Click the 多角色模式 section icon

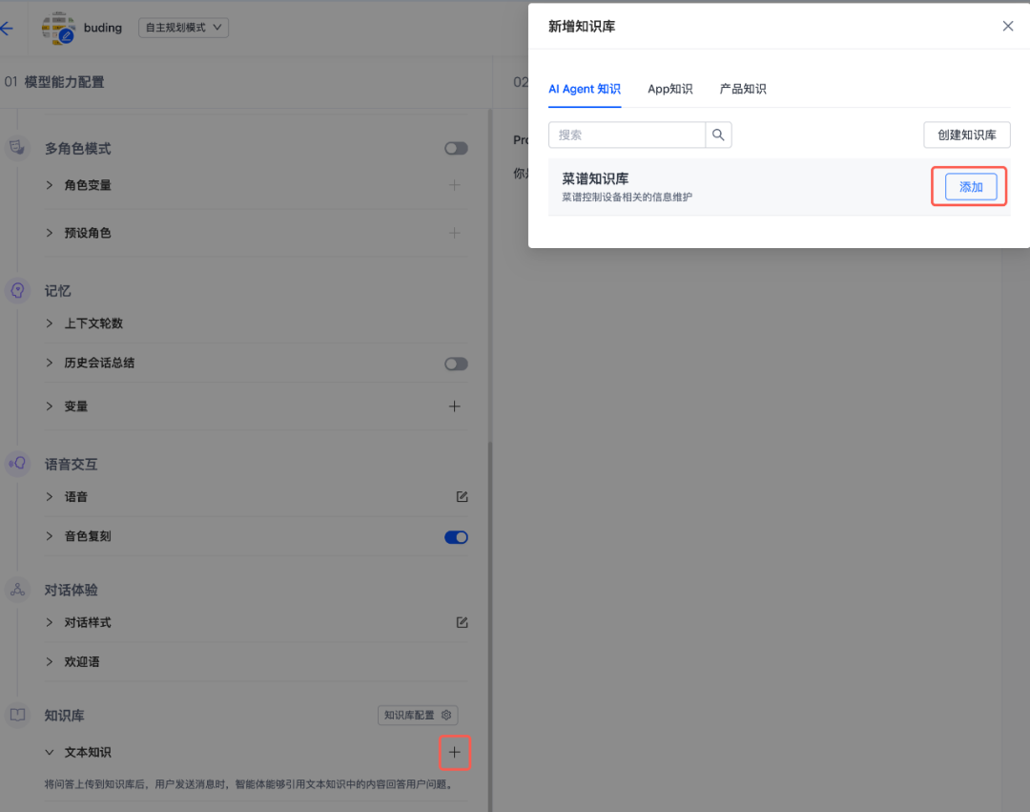[18, 148]
